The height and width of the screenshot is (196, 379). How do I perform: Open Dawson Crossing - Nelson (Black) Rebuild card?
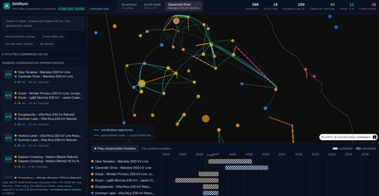(x=43, y=162)
